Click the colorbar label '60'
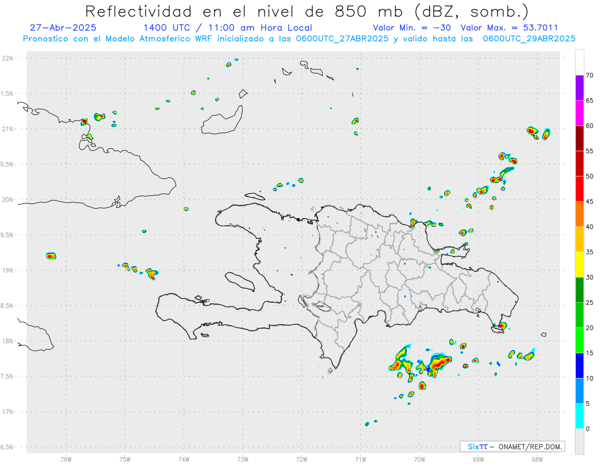Image resolution: width=603 pixels, height=466 pixels. pos(590,126)
